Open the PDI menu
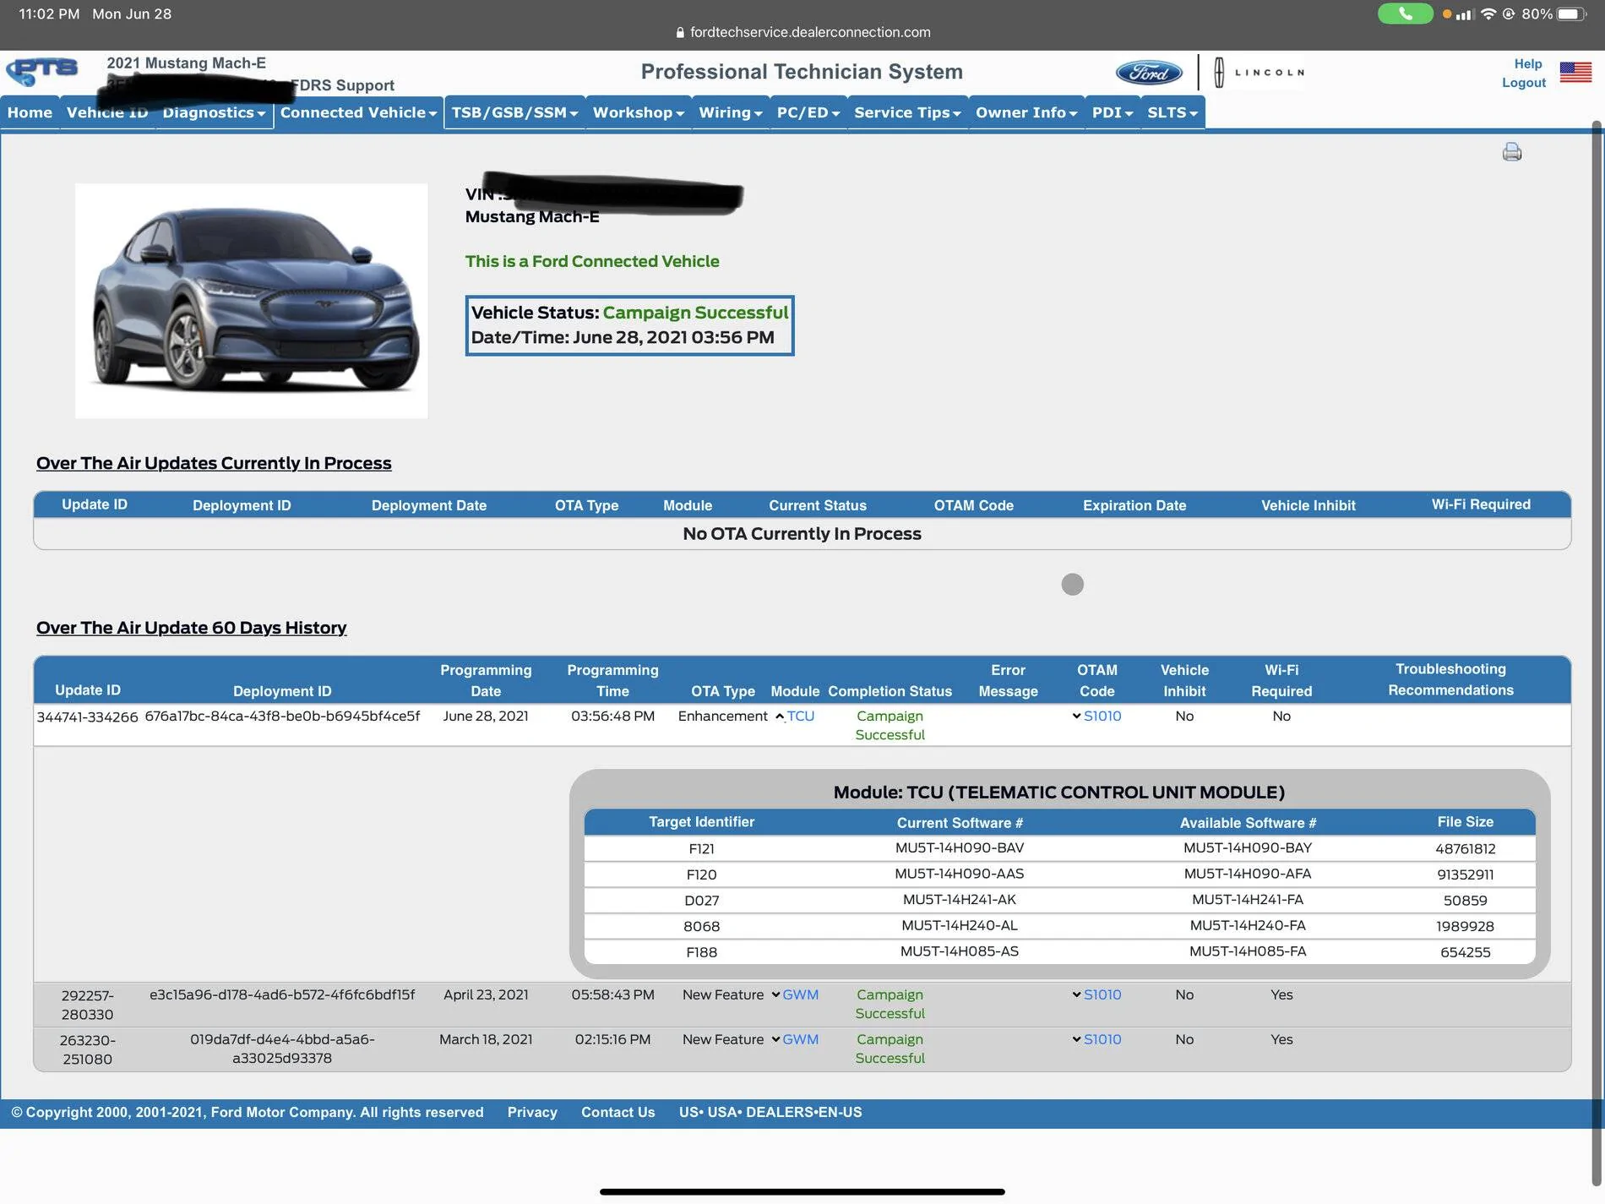 (1112, 112)
